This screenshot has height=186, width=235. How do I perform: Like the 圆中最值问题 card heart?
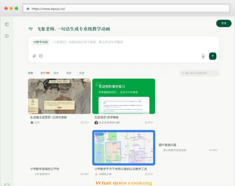pyautogui.click(x=210, y=150)
